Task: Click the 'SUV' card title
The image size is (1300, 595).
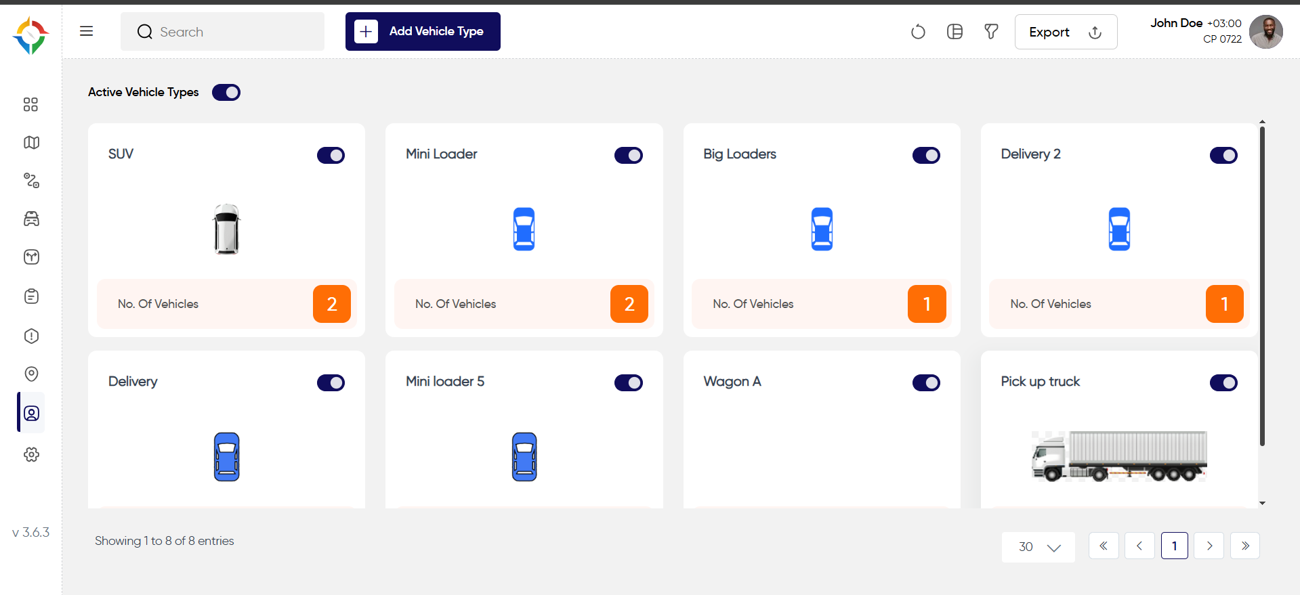Action: coord(121,154)
